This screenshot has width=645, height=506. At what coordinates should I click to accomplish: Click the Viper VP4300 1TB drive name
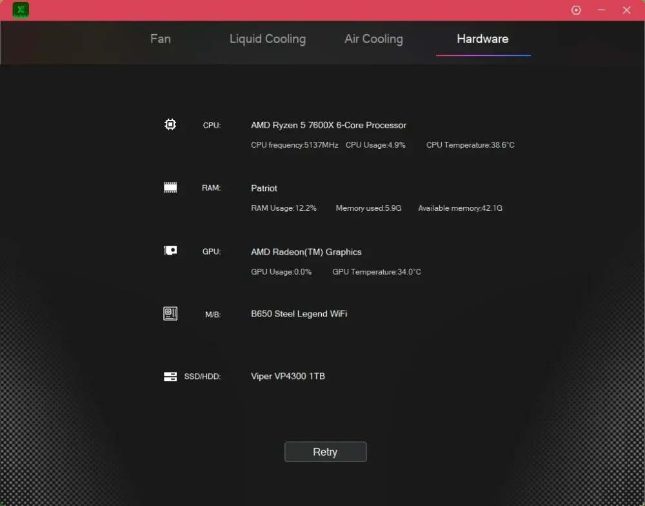(x=288, y=376)
